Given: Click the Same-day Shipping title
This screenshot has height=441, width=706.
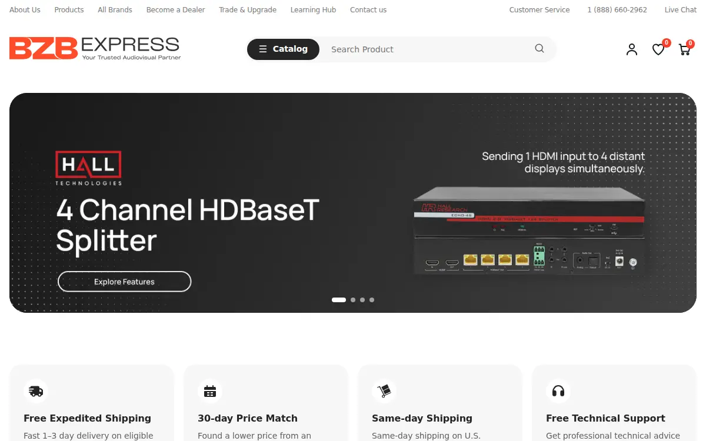Looking at the screenshot, I should click(x=422, y=418).
